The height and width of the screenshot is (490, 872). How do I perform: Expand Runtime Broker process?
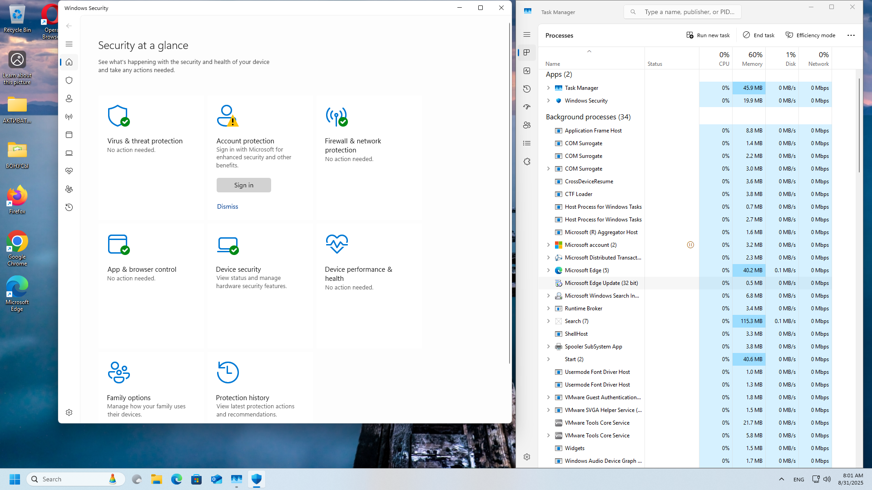548,309
